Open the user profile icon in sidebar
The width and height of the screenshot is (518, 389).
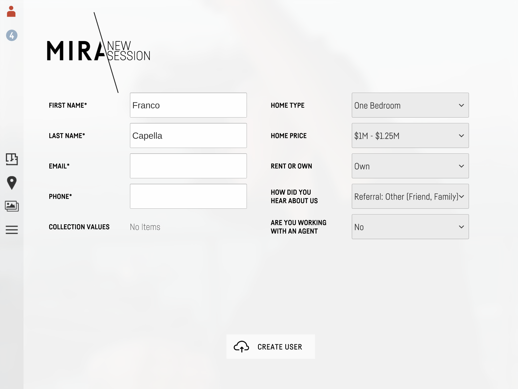coord(11,12)
